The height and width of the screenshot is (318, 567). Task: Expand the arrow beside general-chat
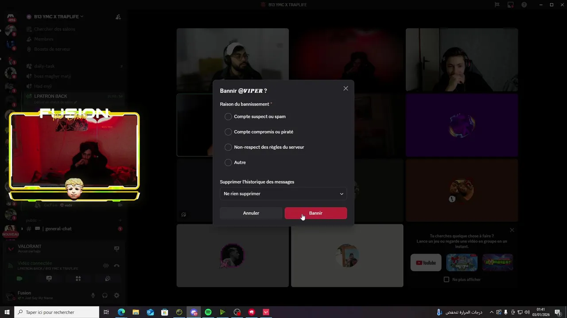22,229
